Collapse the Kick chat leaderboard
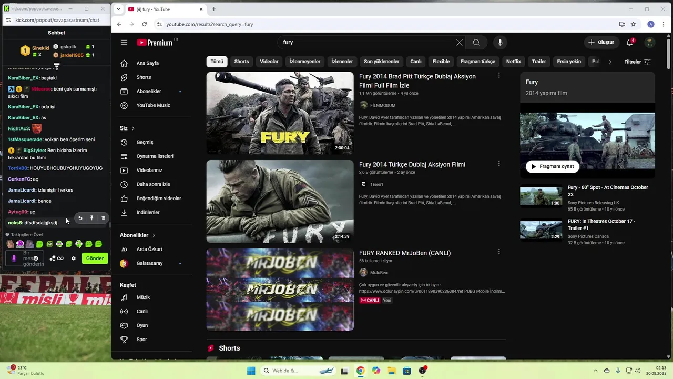Viewport: 673px width, 379px height. point(57,65)
